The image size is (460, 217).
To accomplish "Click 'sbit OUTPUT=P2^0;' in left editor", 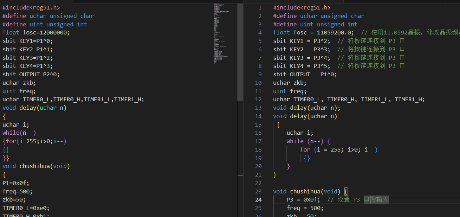I will pyautogui.click(x=31, y=74).
